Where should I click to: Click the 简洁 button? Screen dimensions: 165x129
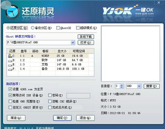point(16,118)
